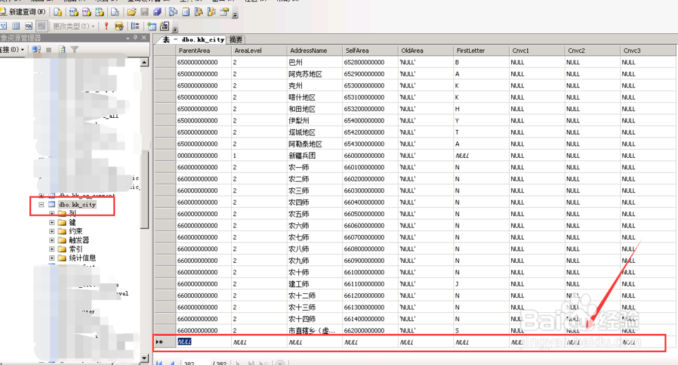Expand the 约束 folder
The width and height of the screenshot is (678, 365).
[52, 231]
